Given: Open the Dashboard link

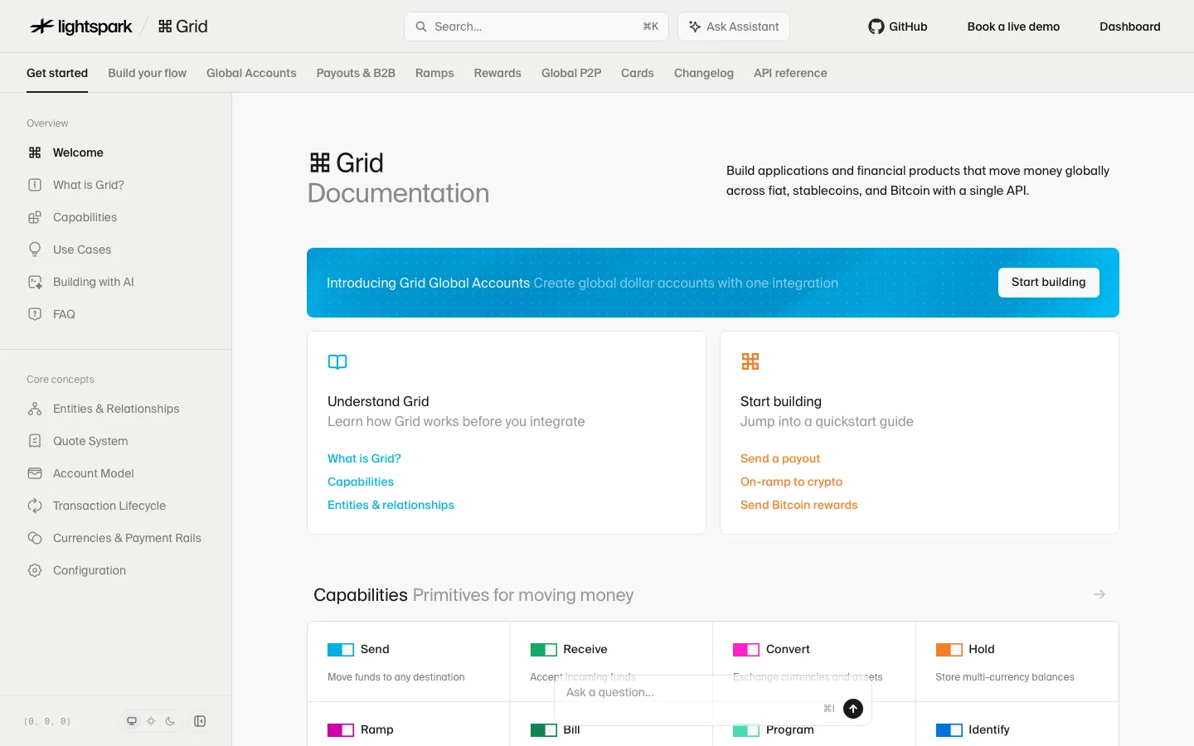Looking at the screenshot, I should click(1130, 27).
